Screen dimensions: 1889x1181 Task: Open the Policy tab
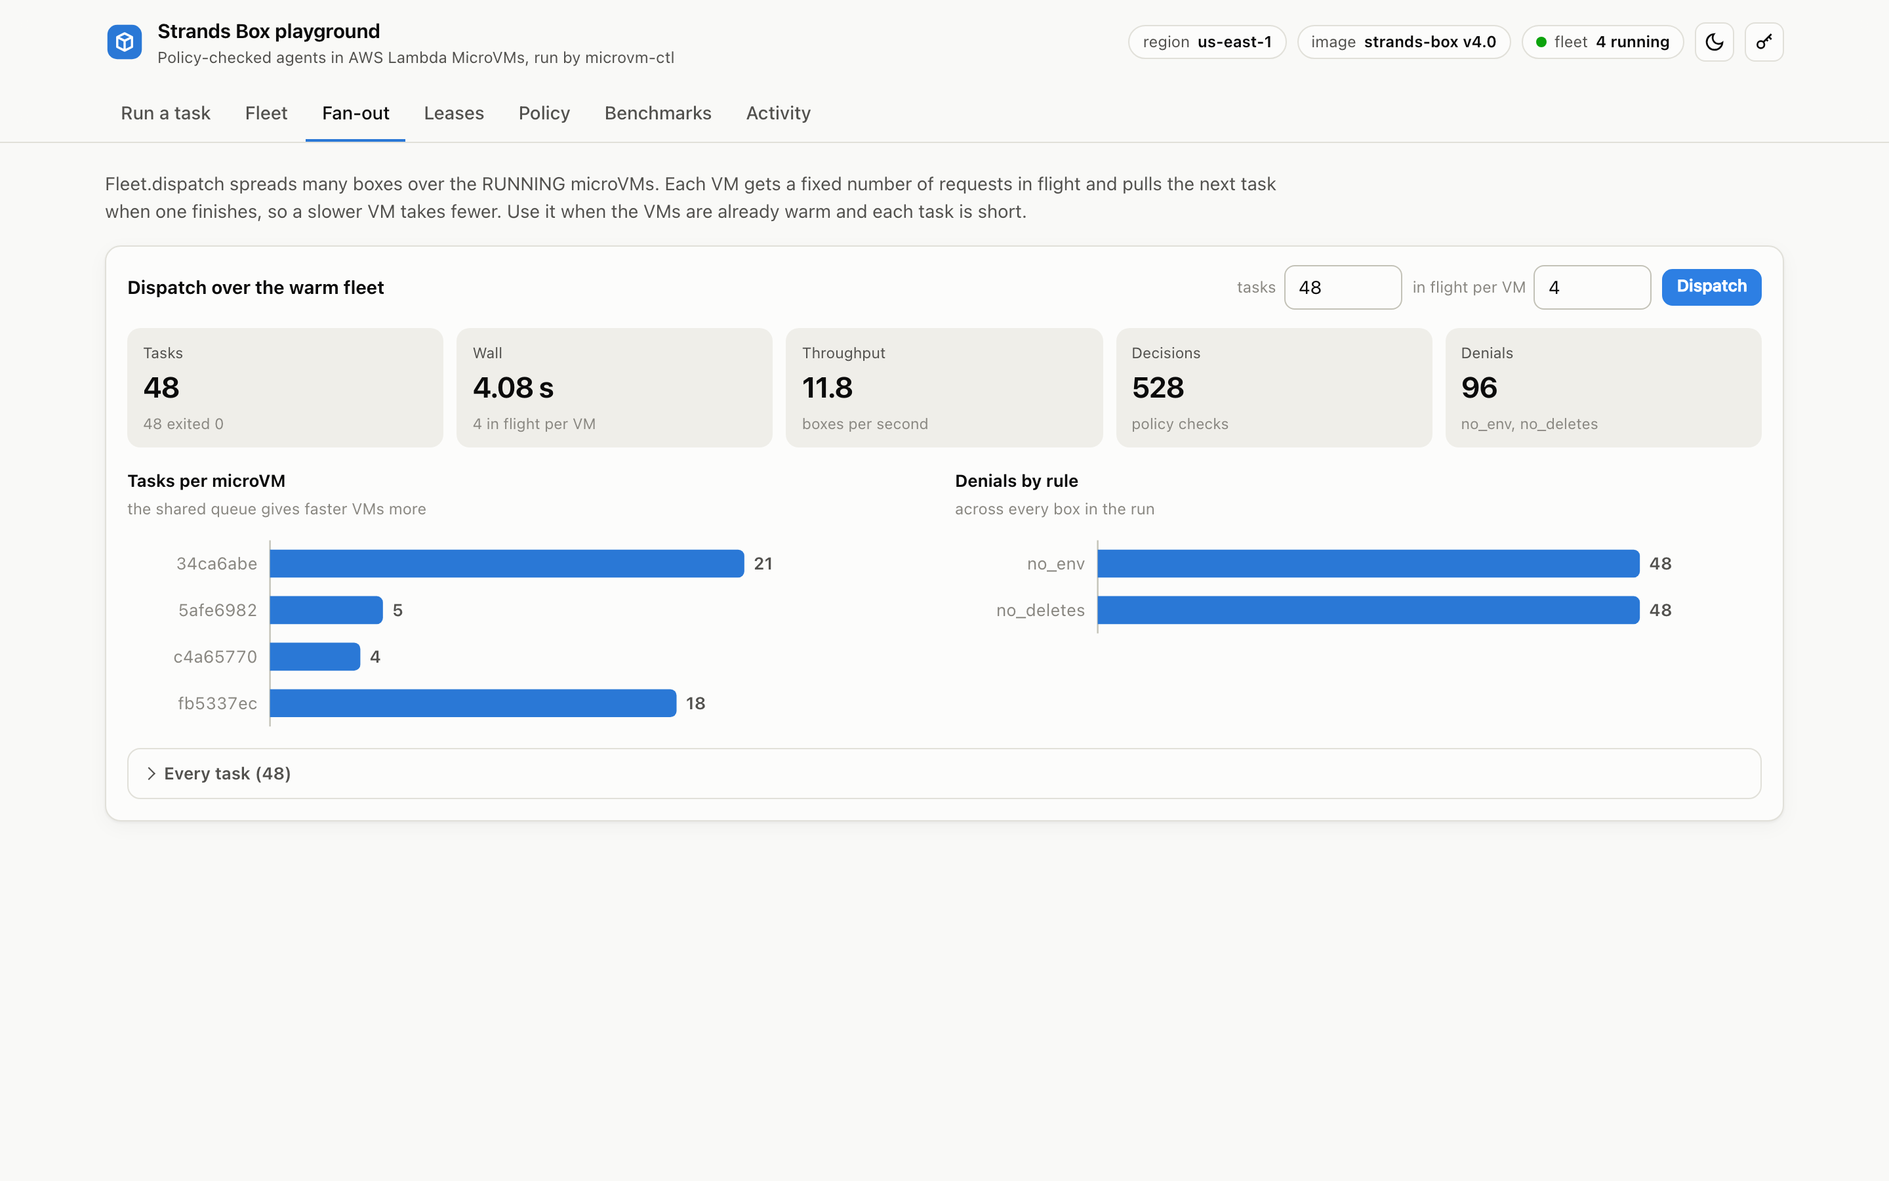544,114
